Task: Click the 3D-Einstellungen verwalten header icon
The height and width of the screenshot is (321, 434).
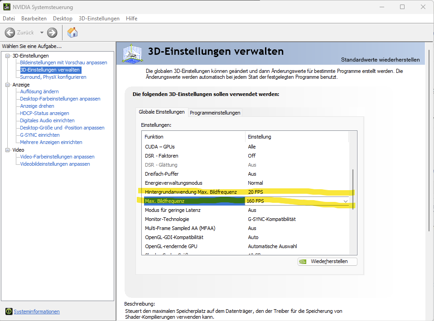Action: point(133,53)
